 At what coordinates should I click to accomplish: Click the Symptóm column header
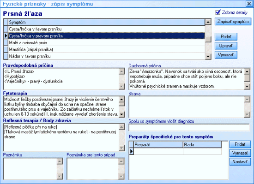coord(106,22)
